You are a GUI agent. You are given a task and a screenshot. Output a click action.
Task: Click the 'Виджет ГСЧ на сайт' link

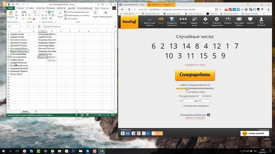point(195,118)
